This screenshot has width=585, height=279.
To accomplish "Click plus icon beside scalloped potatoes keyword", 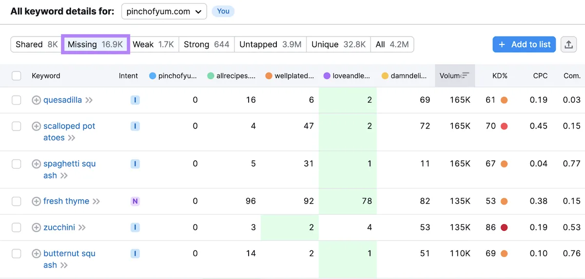I will (36, 126).
